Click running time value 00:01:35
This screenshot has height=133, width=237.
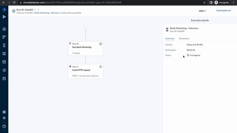191,50
